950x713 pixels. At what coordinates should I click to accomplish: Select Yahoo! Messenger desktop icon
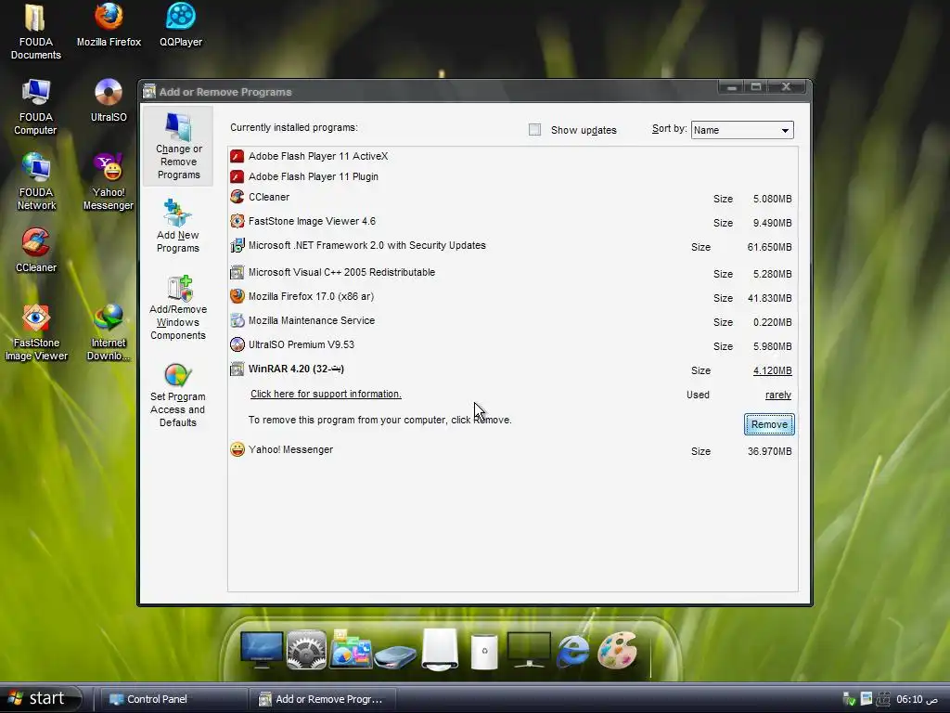[109, 182]
